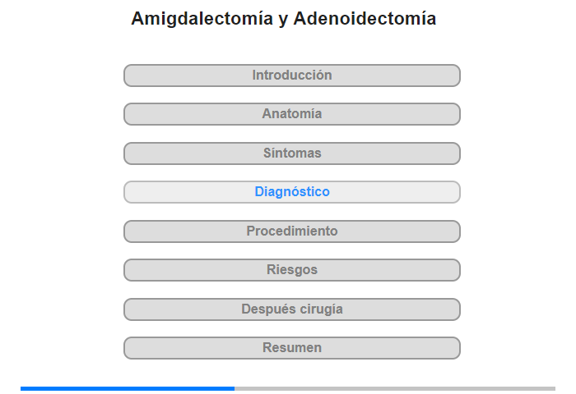Pick the surgery risks chapter Riesgos
576x394 pixels.
point(291,270)
